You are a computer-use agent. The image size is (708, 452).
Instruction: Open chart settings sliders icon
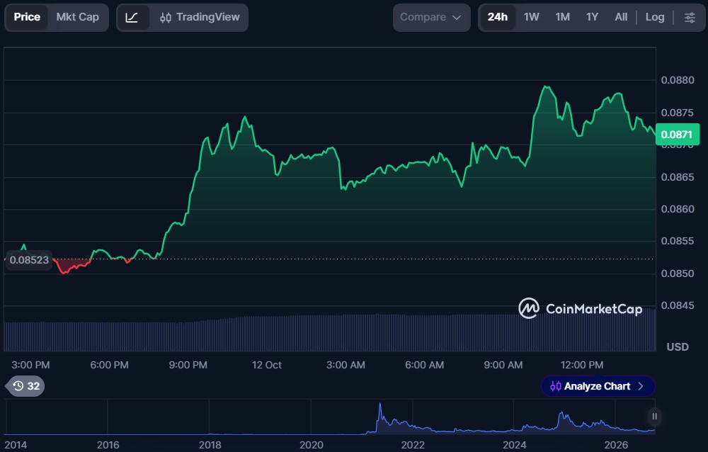[x=690, y=18]
